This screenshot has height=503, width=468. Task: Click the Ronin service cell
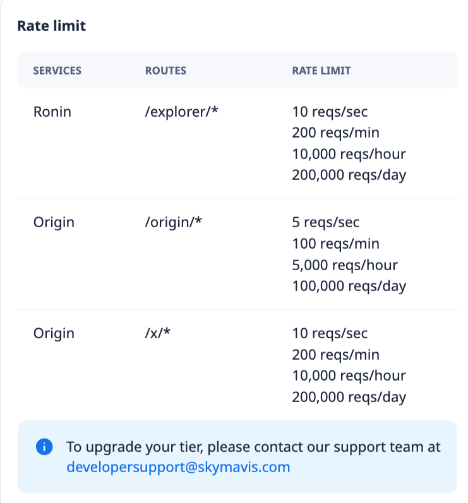point(52,112)
